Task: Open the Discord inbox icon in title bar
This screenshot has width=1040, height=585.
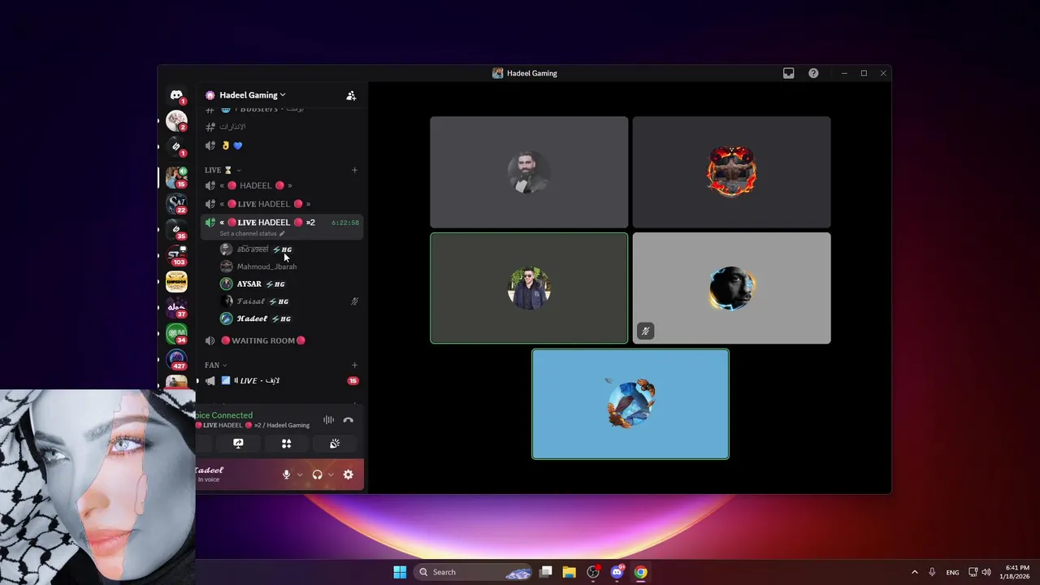Action: (788, 73)
